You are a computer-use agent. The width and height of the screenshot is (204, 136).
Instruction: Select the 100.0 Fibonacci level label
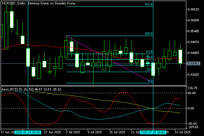click(x=149, y=34)
